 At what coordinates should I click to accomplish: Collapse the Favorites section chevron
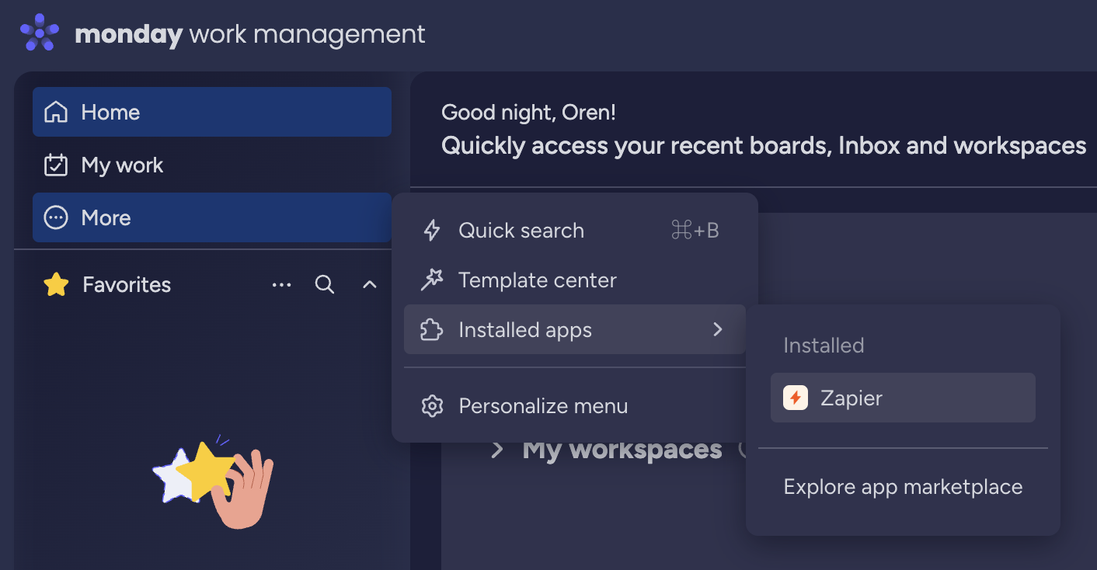coord(370,284)
